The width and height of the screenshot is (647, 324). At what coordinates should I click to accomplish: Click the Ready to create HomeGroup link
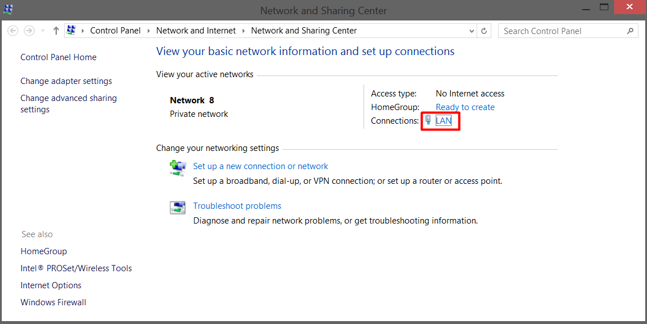465,107
